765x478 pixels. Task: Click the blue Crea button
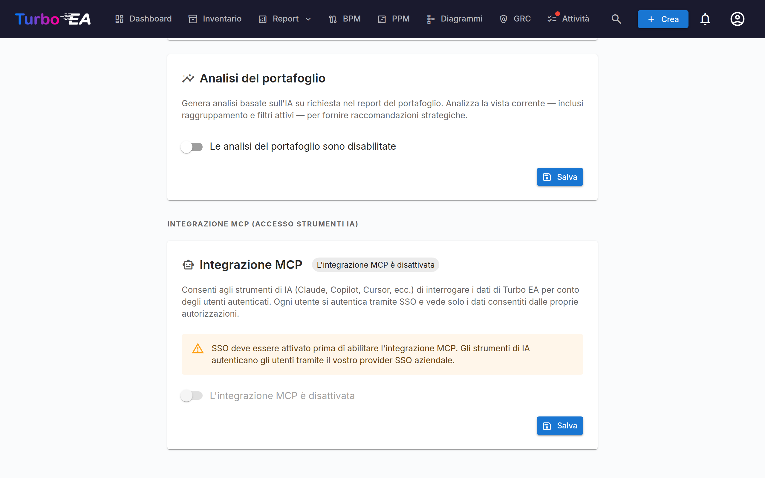(x=663, y=19)
